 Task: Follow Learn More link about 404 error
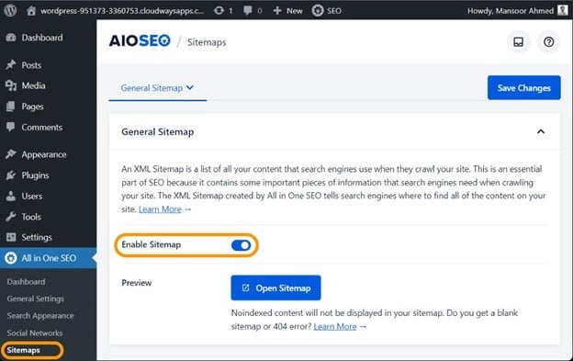click(335, 326)
